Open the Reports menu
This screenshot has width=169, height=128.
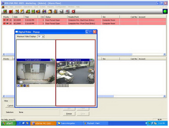pos(50,7)
